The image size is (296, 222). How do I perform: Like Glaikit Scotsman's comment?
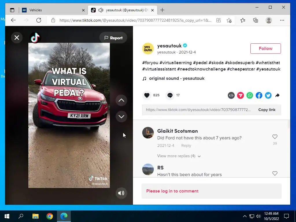pyautogui.click(x=275, y=136)
